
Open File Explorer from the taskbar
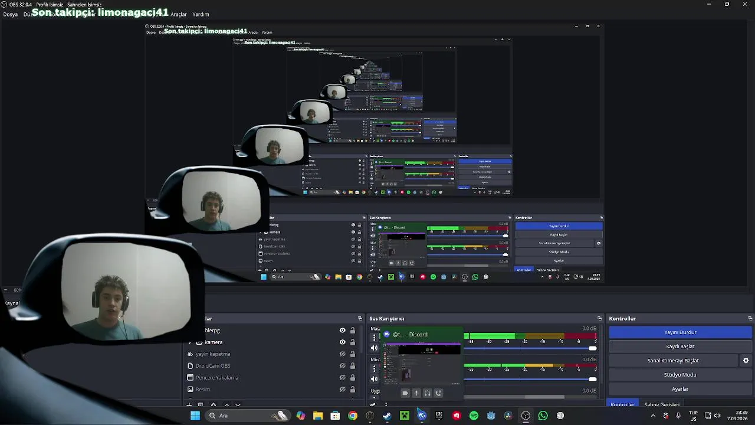318,416
